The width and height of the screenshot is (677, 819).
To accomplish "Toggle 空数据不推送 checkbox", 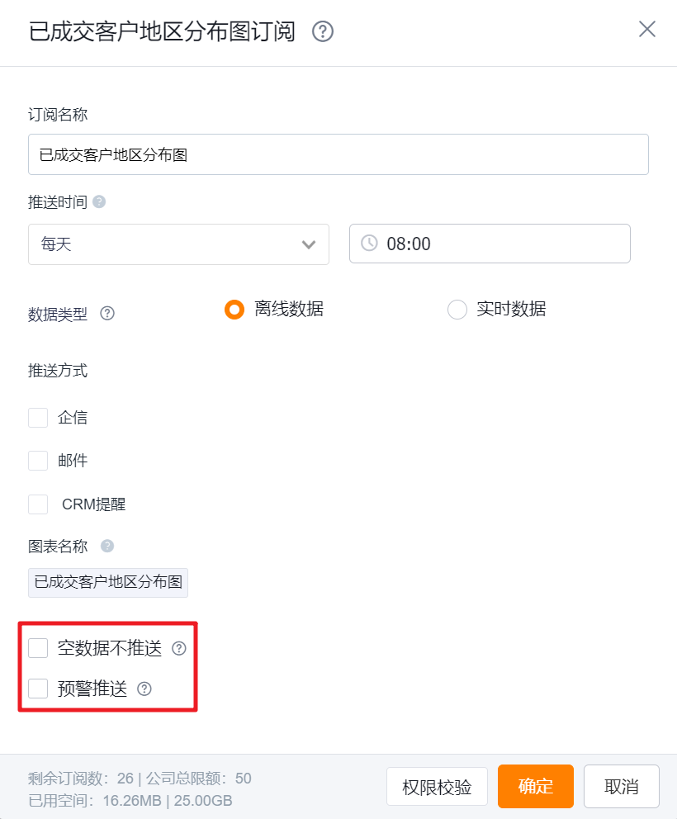I will pyautogui.click(x=38, y=648).
